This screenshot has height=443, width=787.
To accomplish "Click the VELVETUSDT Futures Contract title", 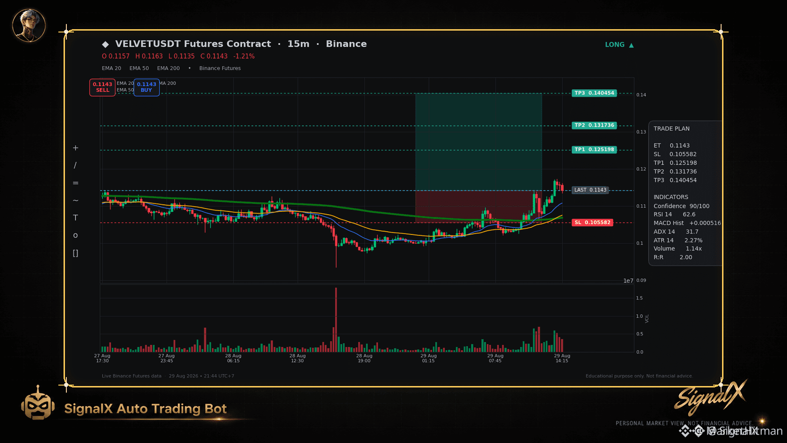I will (193, 44).
